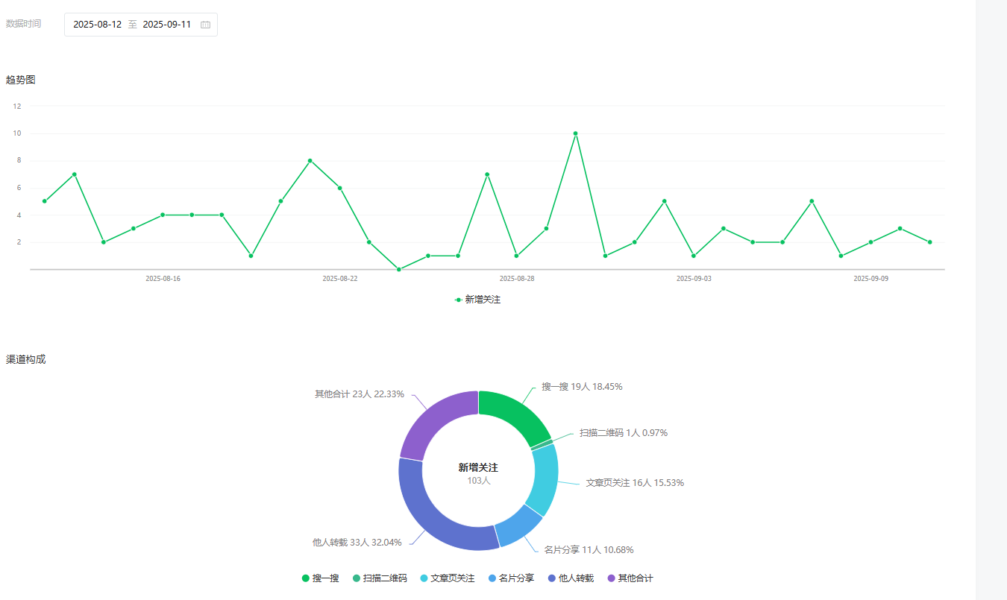Click the peak data point at value 10
This screenshot has height=600, width=1007.
[x=575, y=133]
